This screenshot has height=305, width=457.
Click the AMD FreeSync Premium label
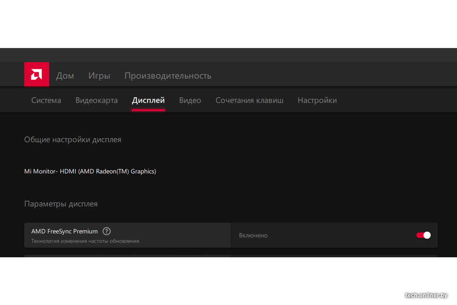(x=64, y=231)
